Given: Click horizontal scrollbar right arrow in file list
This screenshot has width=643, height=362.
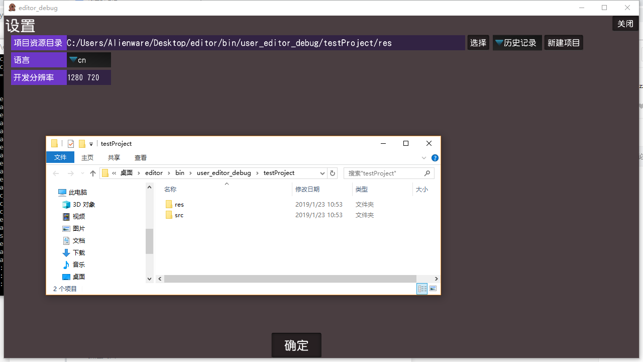Looking at the screenshot, I should [x=437, y=279].
